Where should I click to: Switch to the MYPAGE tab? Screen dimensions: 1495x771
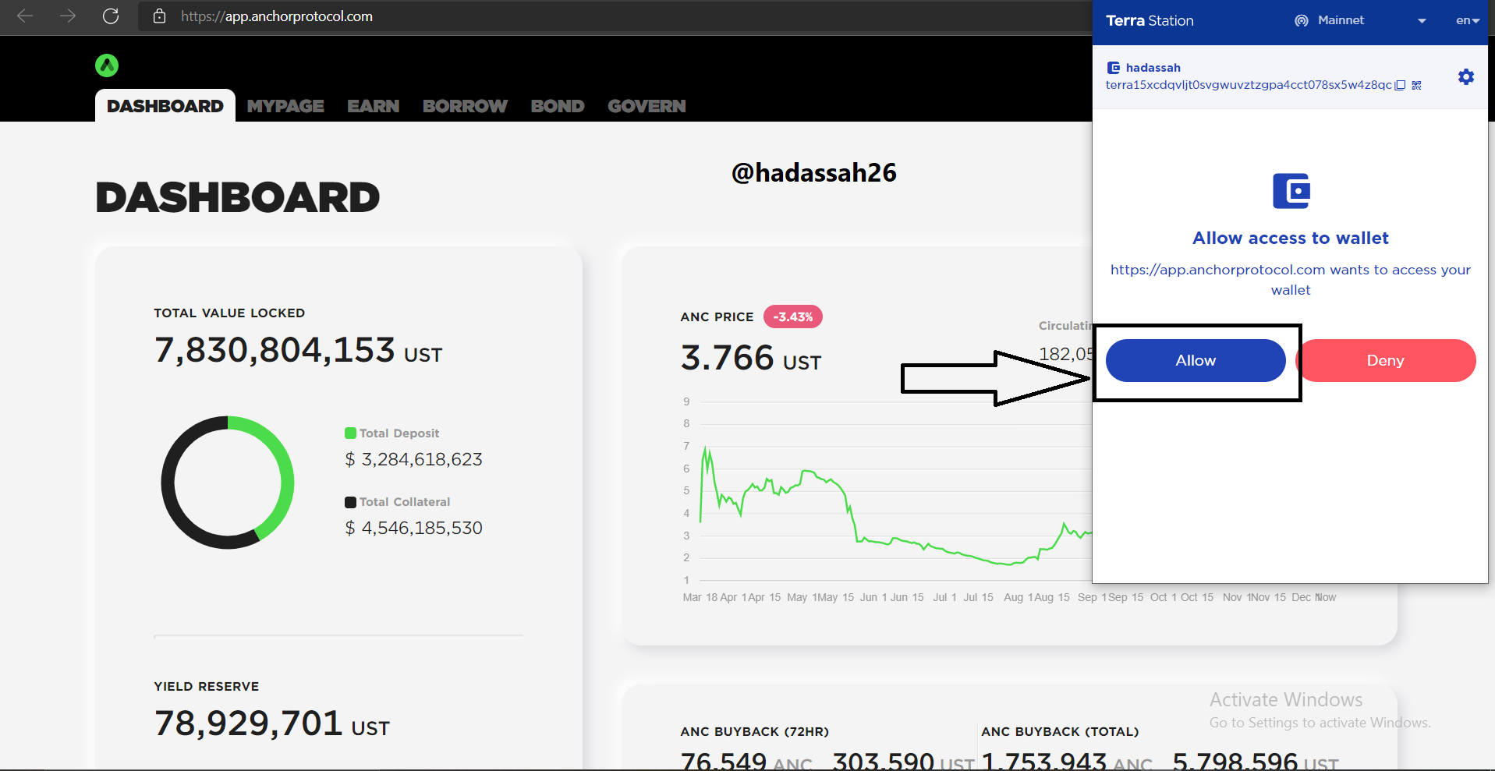coord(285,106)
